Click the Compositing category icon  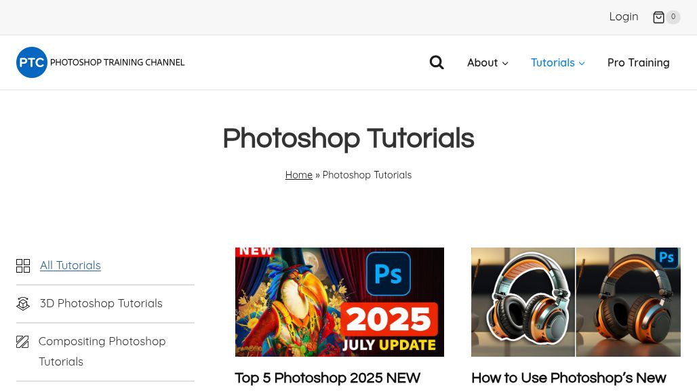pos(22,342)
